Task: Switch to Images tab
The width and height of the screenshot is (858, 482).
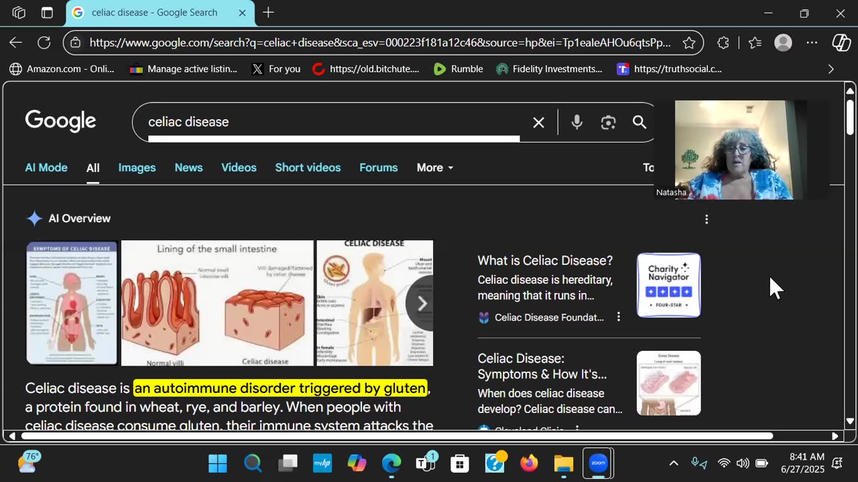Action: (x=137, y=167)
